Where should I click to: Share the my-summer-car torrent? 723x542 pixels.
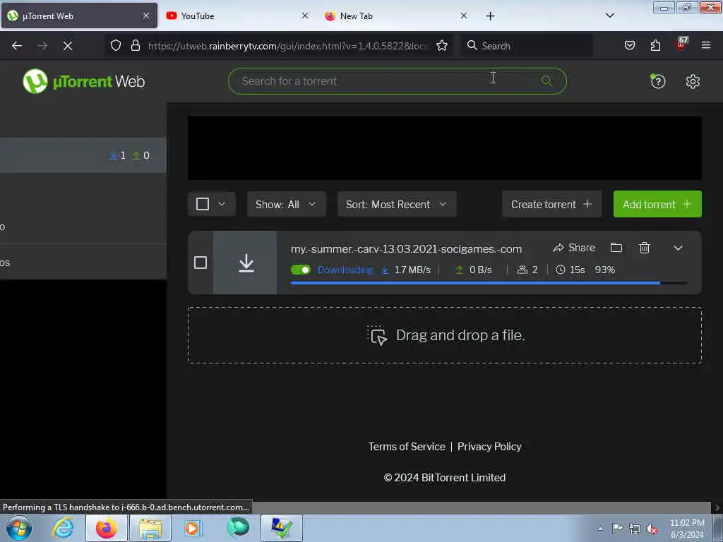coord(574,248)
